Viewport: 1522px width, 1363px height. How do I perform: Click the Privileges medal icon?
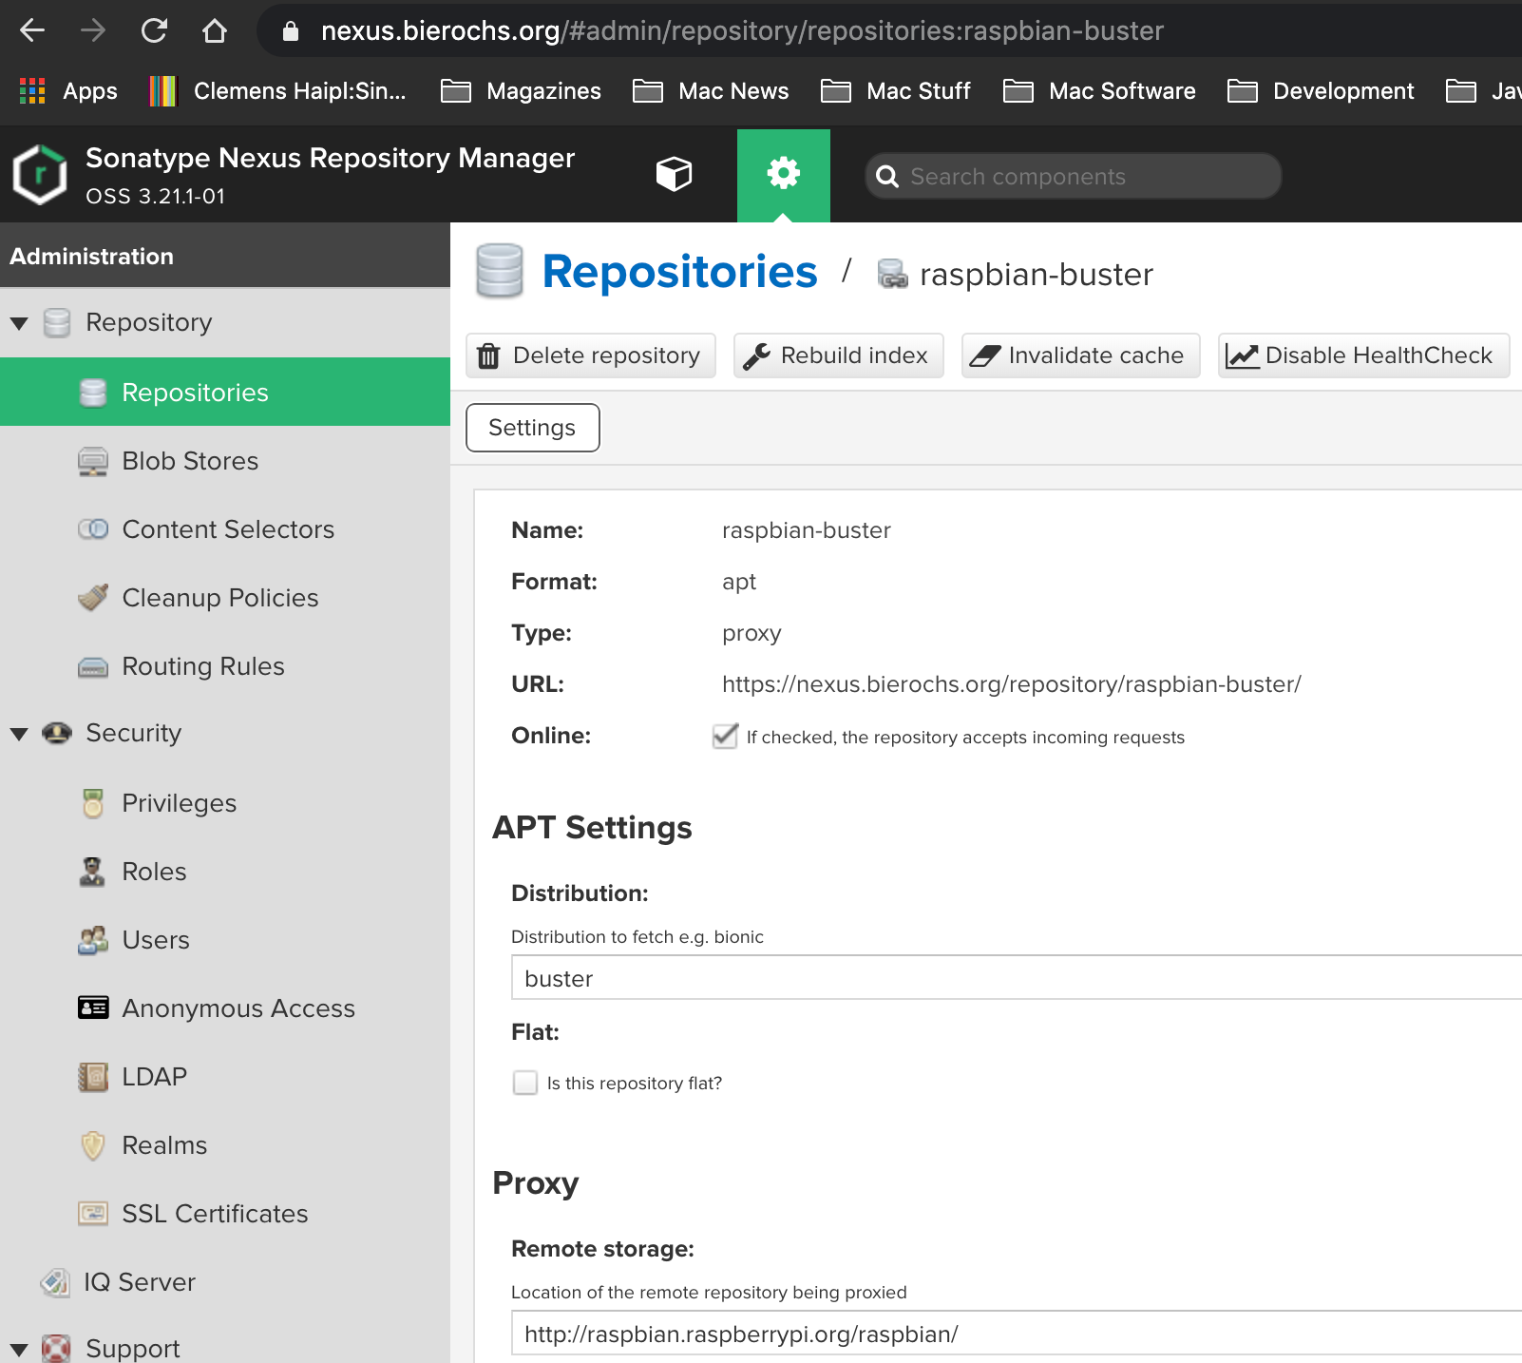(x=93, y=803)
